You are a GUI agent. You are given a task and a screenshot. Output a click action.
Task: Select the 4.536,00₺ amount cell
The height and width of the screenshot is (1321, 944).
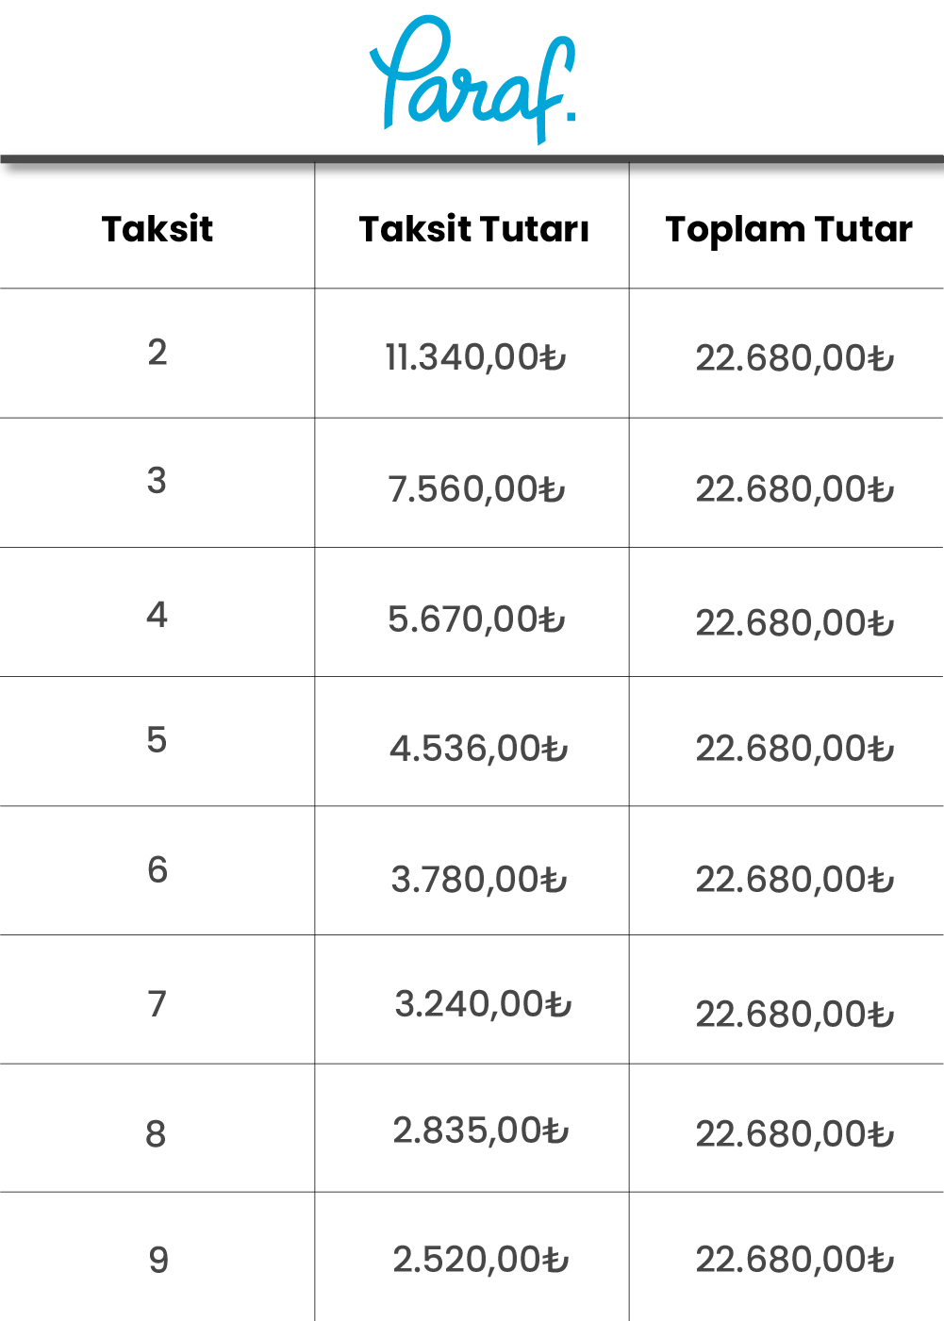[x=479, y=749]
